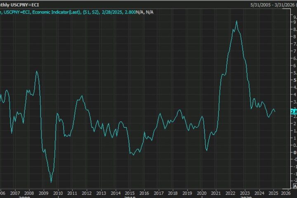Click the 2009 trough of the line
The width and height of the screenshot is (297, 198).
pyautogui.click(x=51, y=181)
